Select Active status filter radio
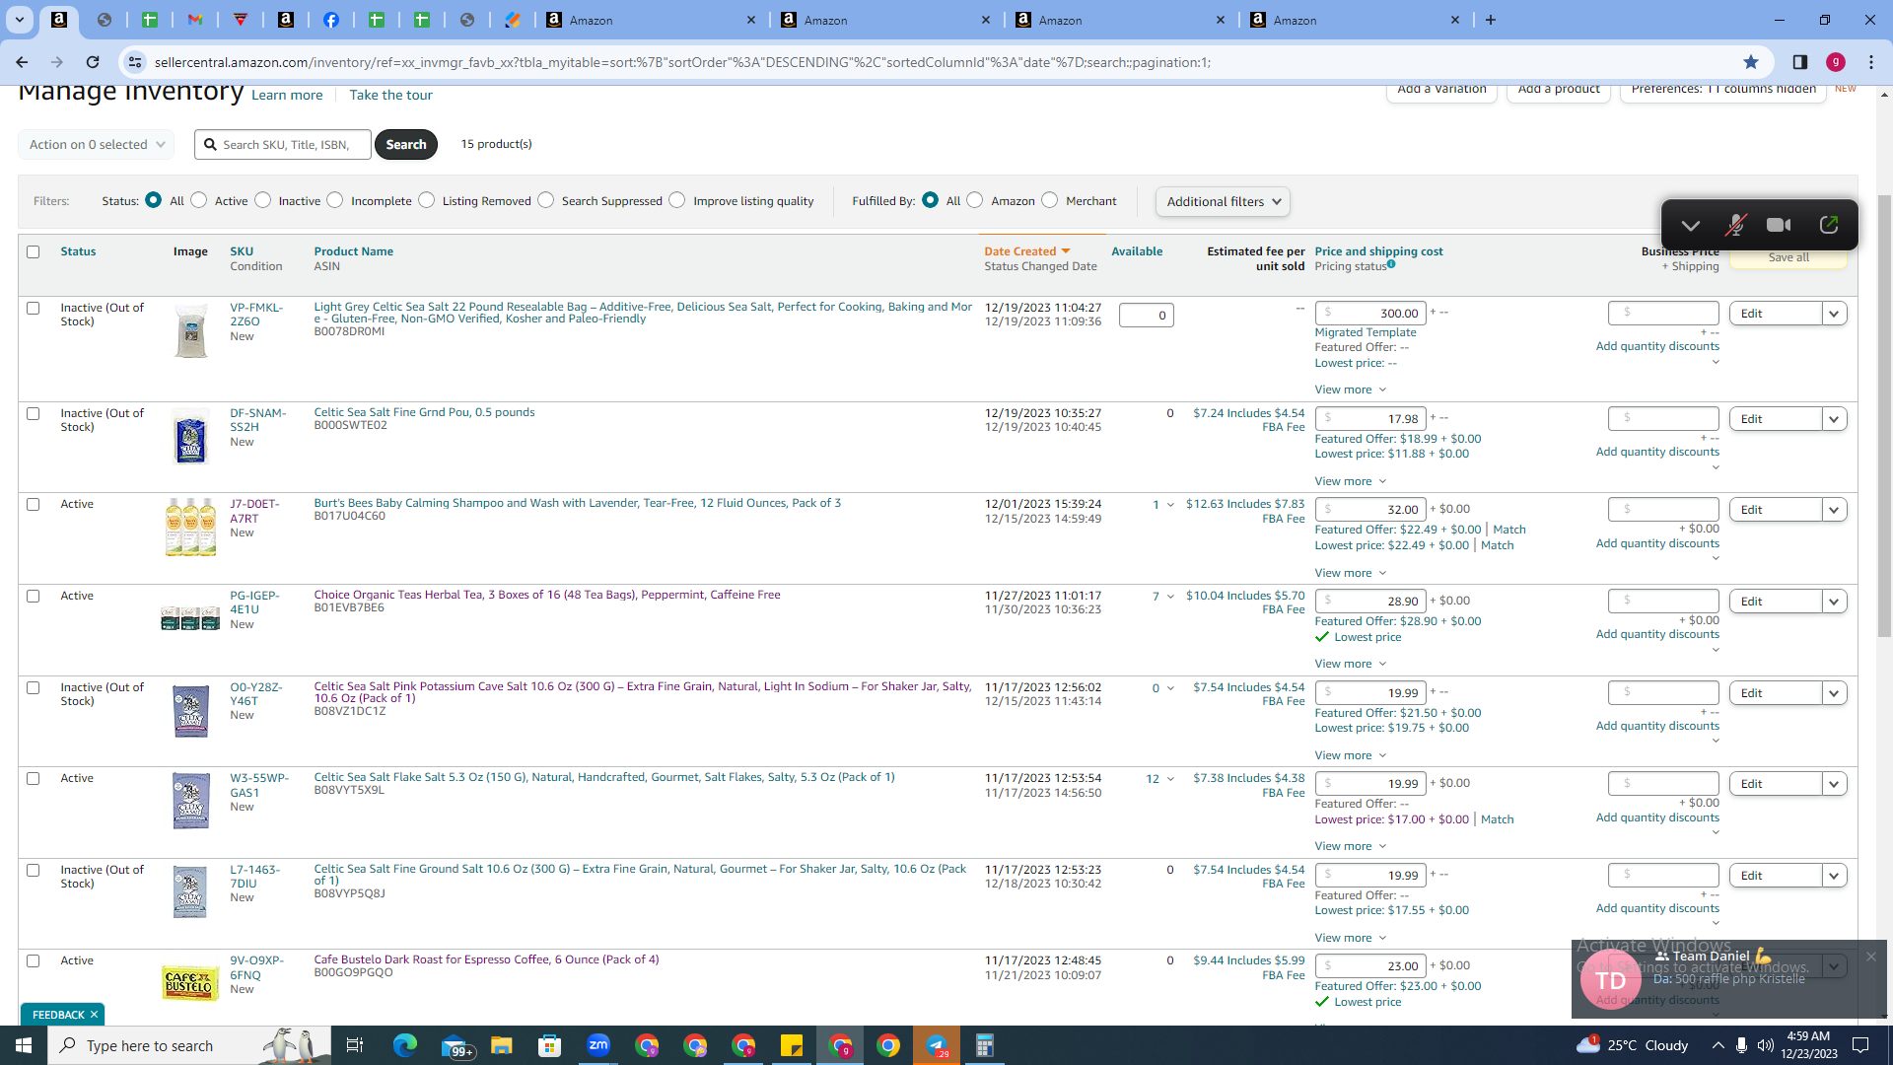This screenshot has height=1065, width=1893. click(x=199, y=200)
